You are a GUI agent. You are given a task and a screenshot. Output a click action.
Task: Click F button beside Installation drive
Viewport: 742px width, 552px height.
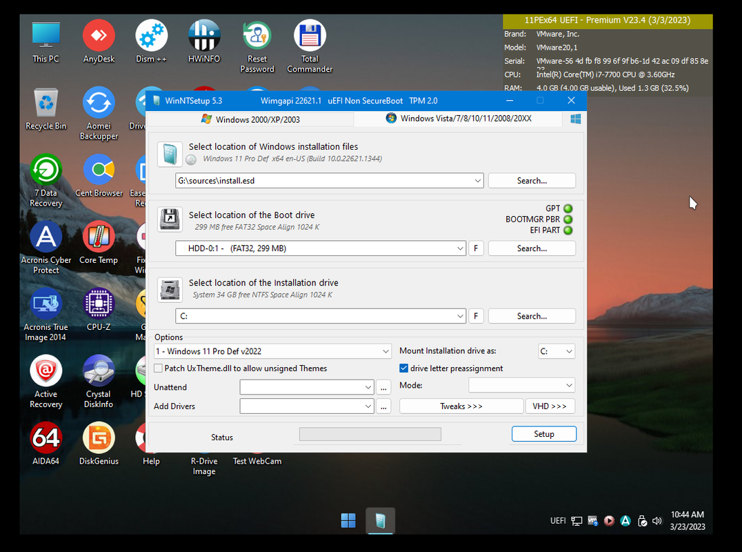476,316
